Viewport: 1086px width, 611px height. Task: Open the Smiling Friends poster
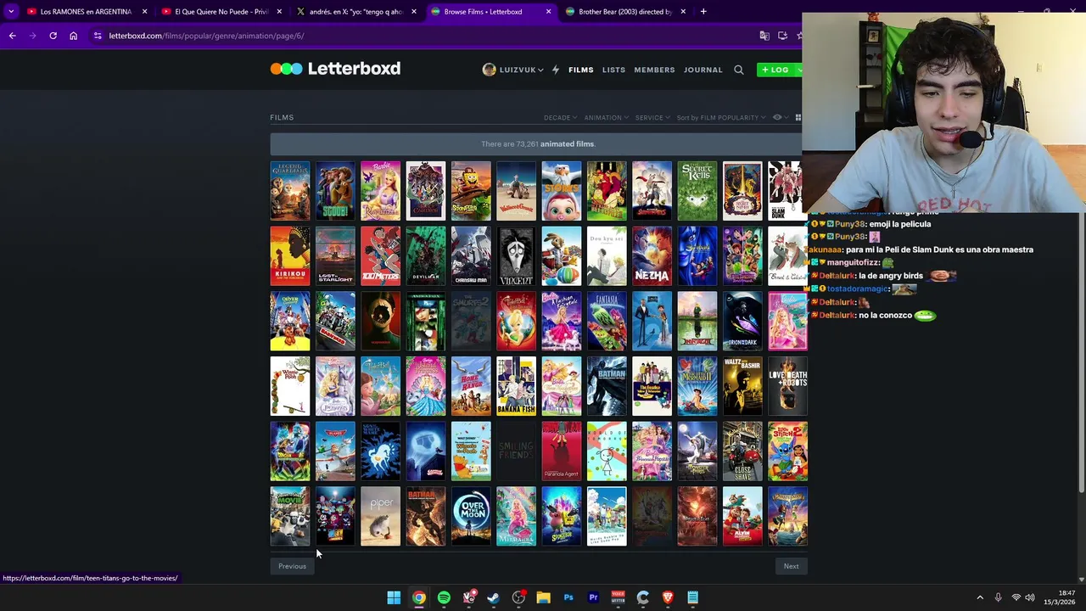pos(516,451)
